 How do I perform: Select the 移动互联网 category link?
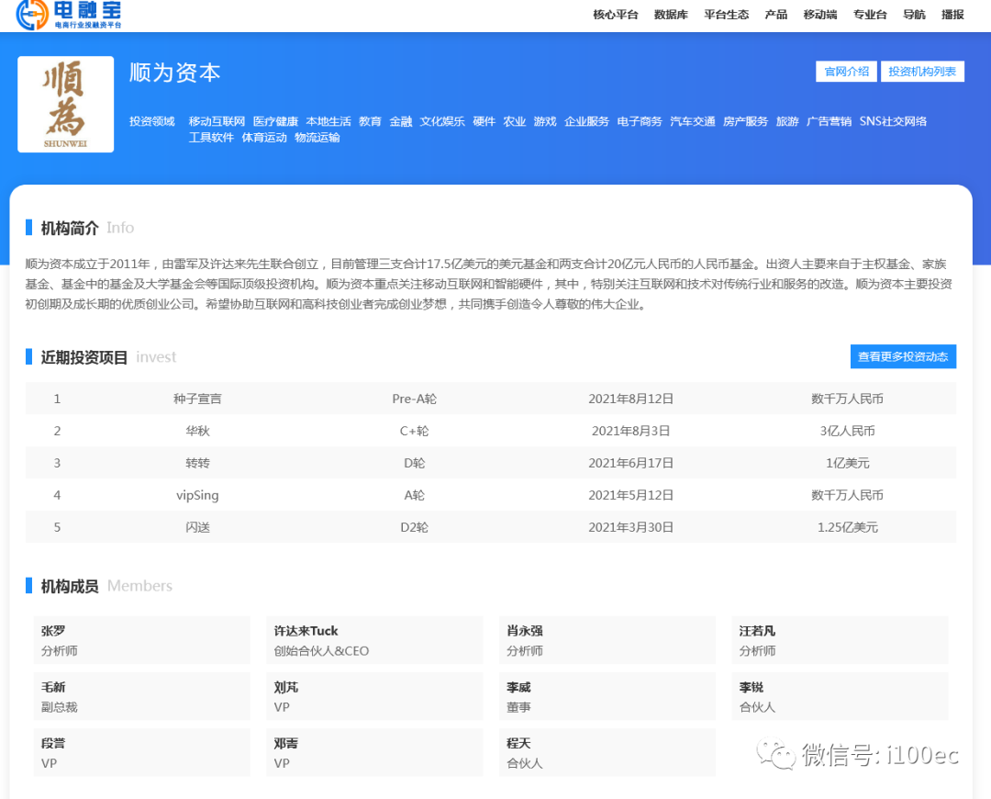pyautogui.click(x=218, y=120)
